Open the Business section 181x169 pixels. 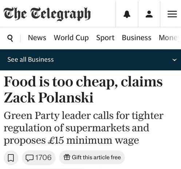pos(137,38)
